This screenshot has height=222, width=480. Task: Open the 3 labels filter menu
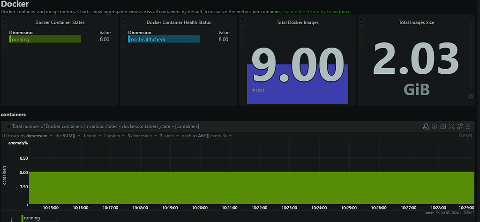[170, 136]
